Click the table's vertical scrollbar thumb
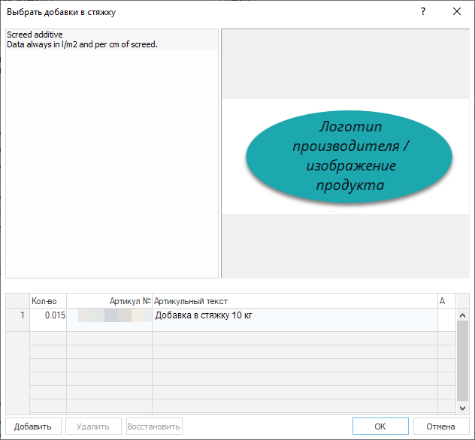The image size is (475, 440). (x=462, y=360)
